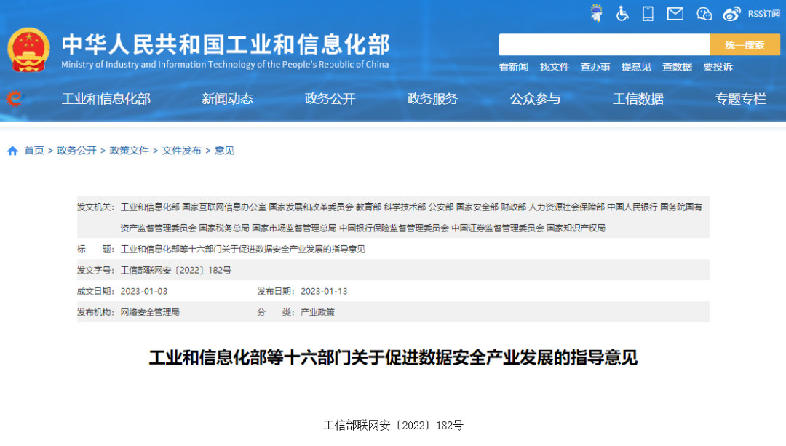This screenshot has width=786, height=446.
Task: Click the home icon in the breadcrumb
Action: coord(12,150)
